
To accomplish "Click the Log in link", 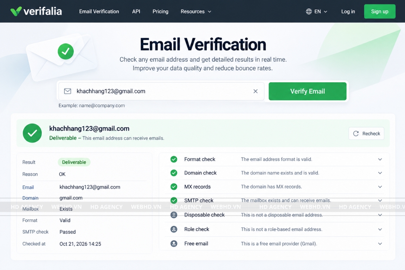I will (x=348, y=11).
